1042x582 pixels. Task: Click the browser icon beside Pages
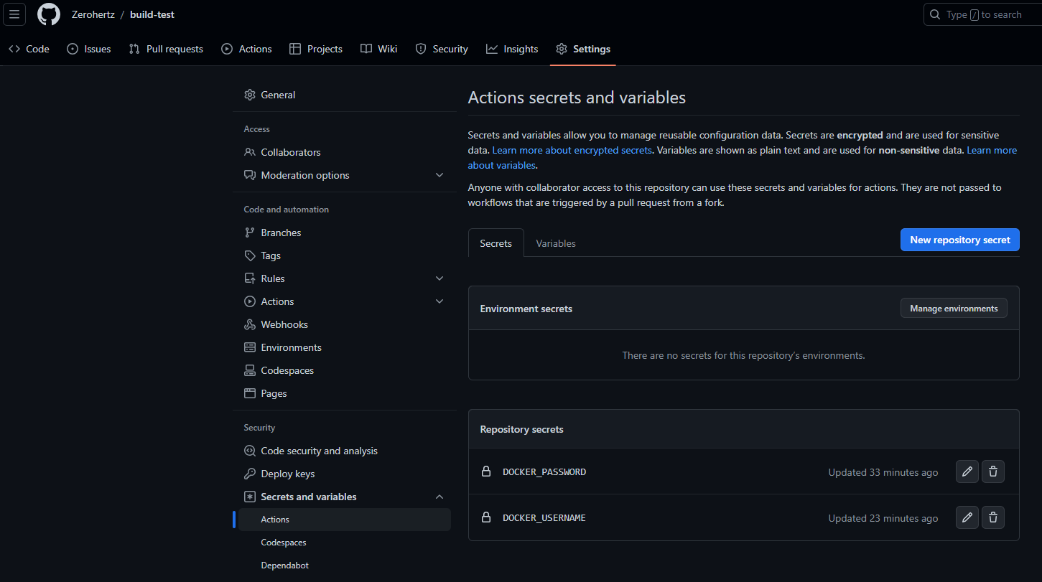[250, 393]
